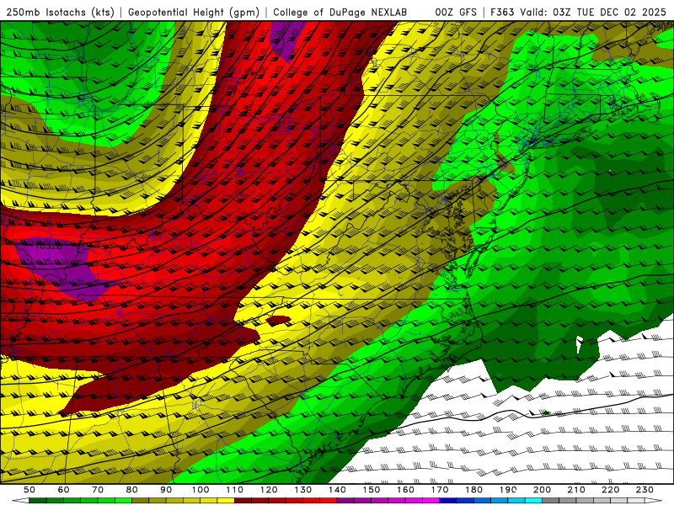
Task: Click the 'Valid: 03Z TUE DEC 02 2025' text
Action: pos(593,12)
